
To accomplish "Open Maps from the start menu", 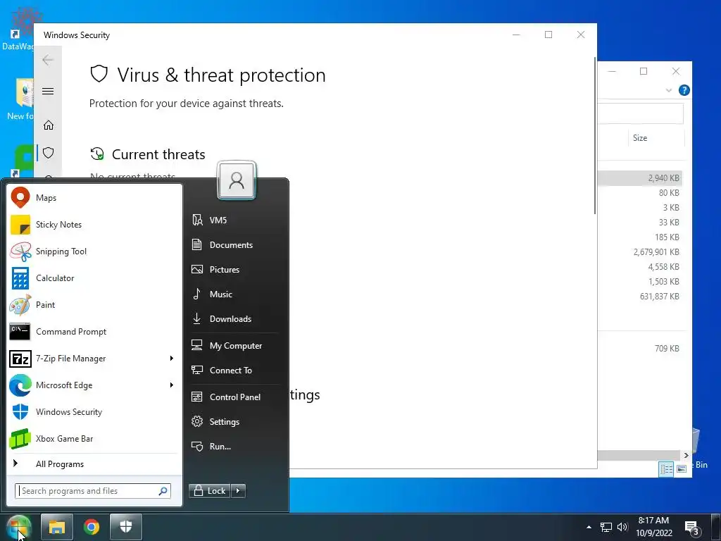I will click(94, 198).
